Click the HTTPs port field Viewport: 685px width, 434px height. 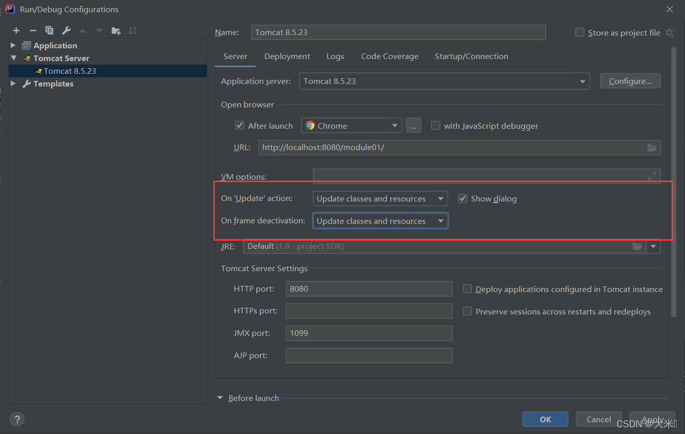[x=369, y=311]
